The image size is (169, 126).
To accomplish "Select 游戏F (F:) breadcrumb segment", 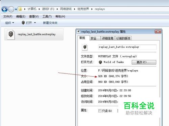I will [x=48, y=9].
